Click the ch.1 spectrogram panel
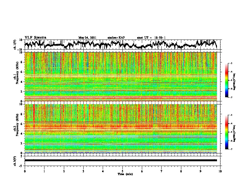 coord(121,77)
